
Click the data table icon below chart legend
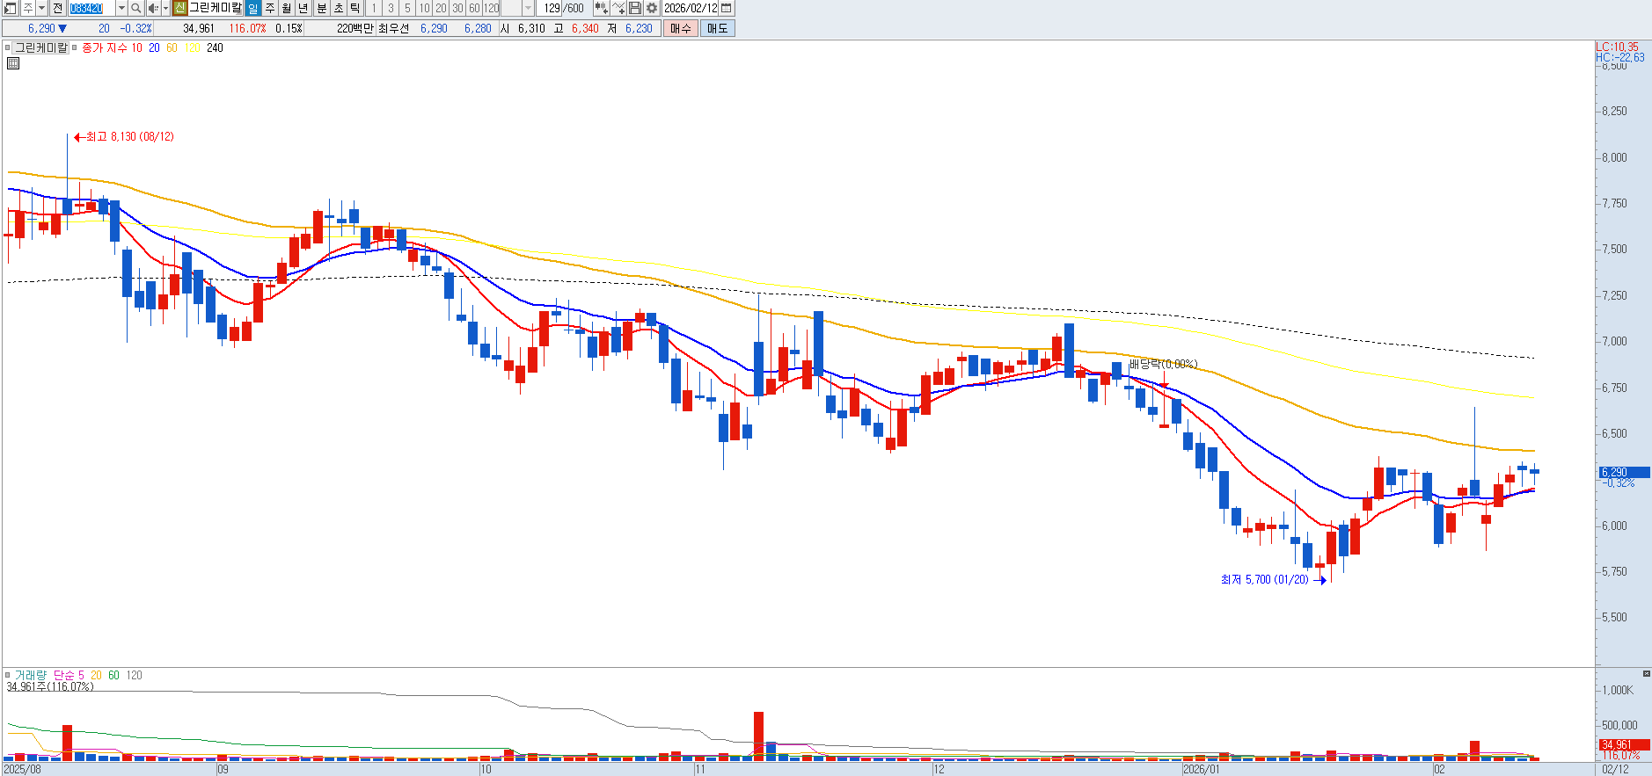(x=13, y=63)
